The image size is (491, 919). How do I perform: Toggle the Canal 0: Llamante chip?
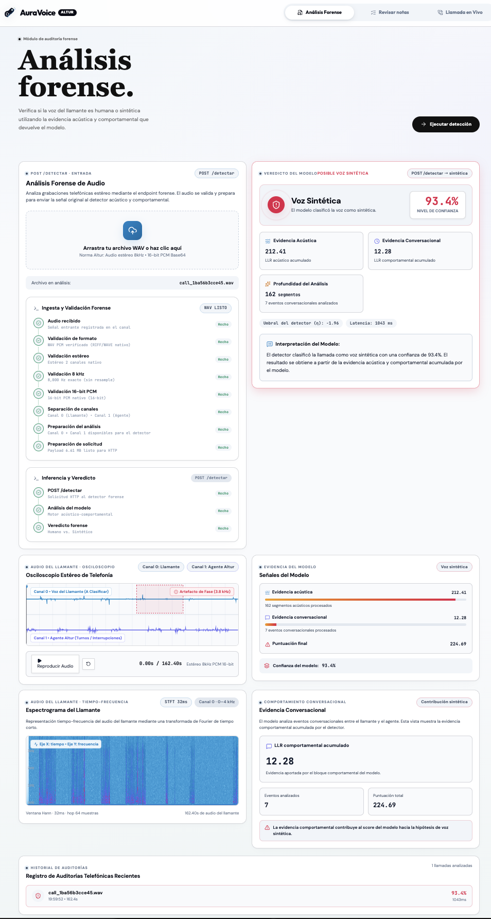[x=161, y=567]
